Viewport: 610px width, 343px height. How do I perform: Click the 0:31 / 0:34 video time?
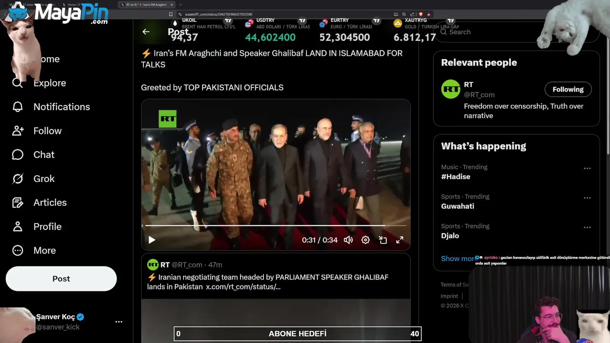tap(320, 240)
